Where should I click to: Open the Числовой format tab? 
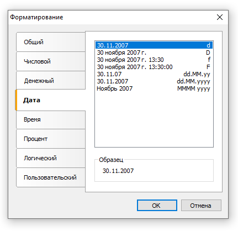coord(51,61)
